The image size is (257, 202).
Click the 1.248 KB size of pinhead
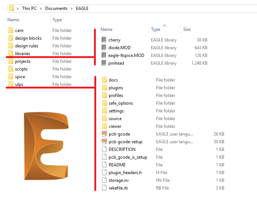[x=199, y=63]
